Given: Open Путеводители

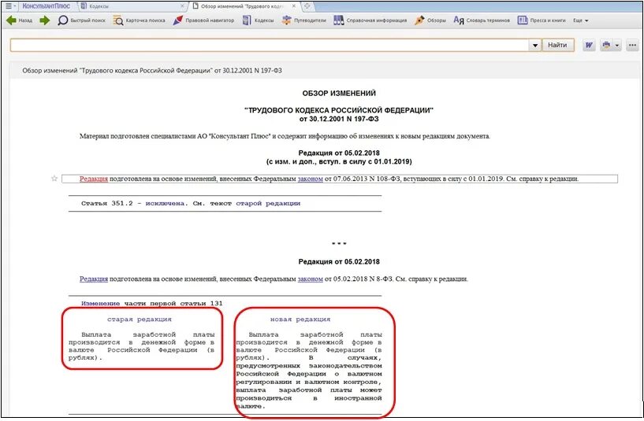Looking at the screenshot, I should click(x=304, y=20).
